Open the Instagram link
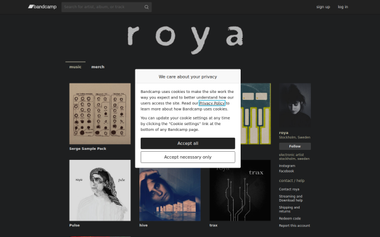380x237 pixels. (x=287, y=166)
